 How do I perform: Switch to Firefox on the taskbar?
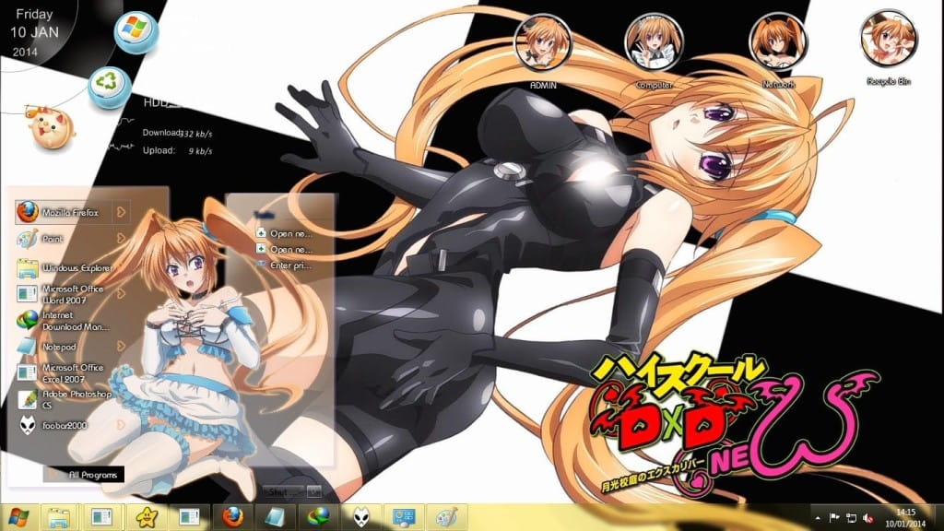coord(231,517)
